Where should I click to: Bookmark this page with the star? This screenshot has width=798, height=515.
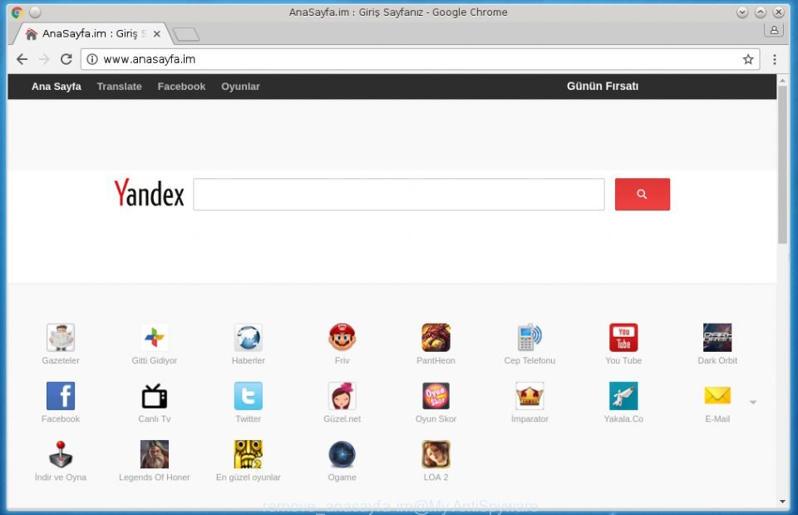(x=747, y=59)
